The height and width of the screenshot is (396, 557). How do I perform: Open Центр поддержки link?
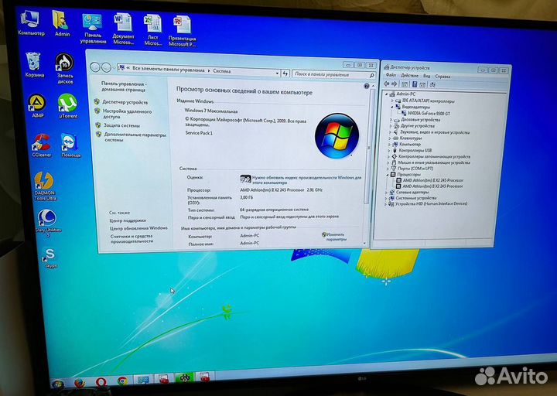(x=128, y=220)
